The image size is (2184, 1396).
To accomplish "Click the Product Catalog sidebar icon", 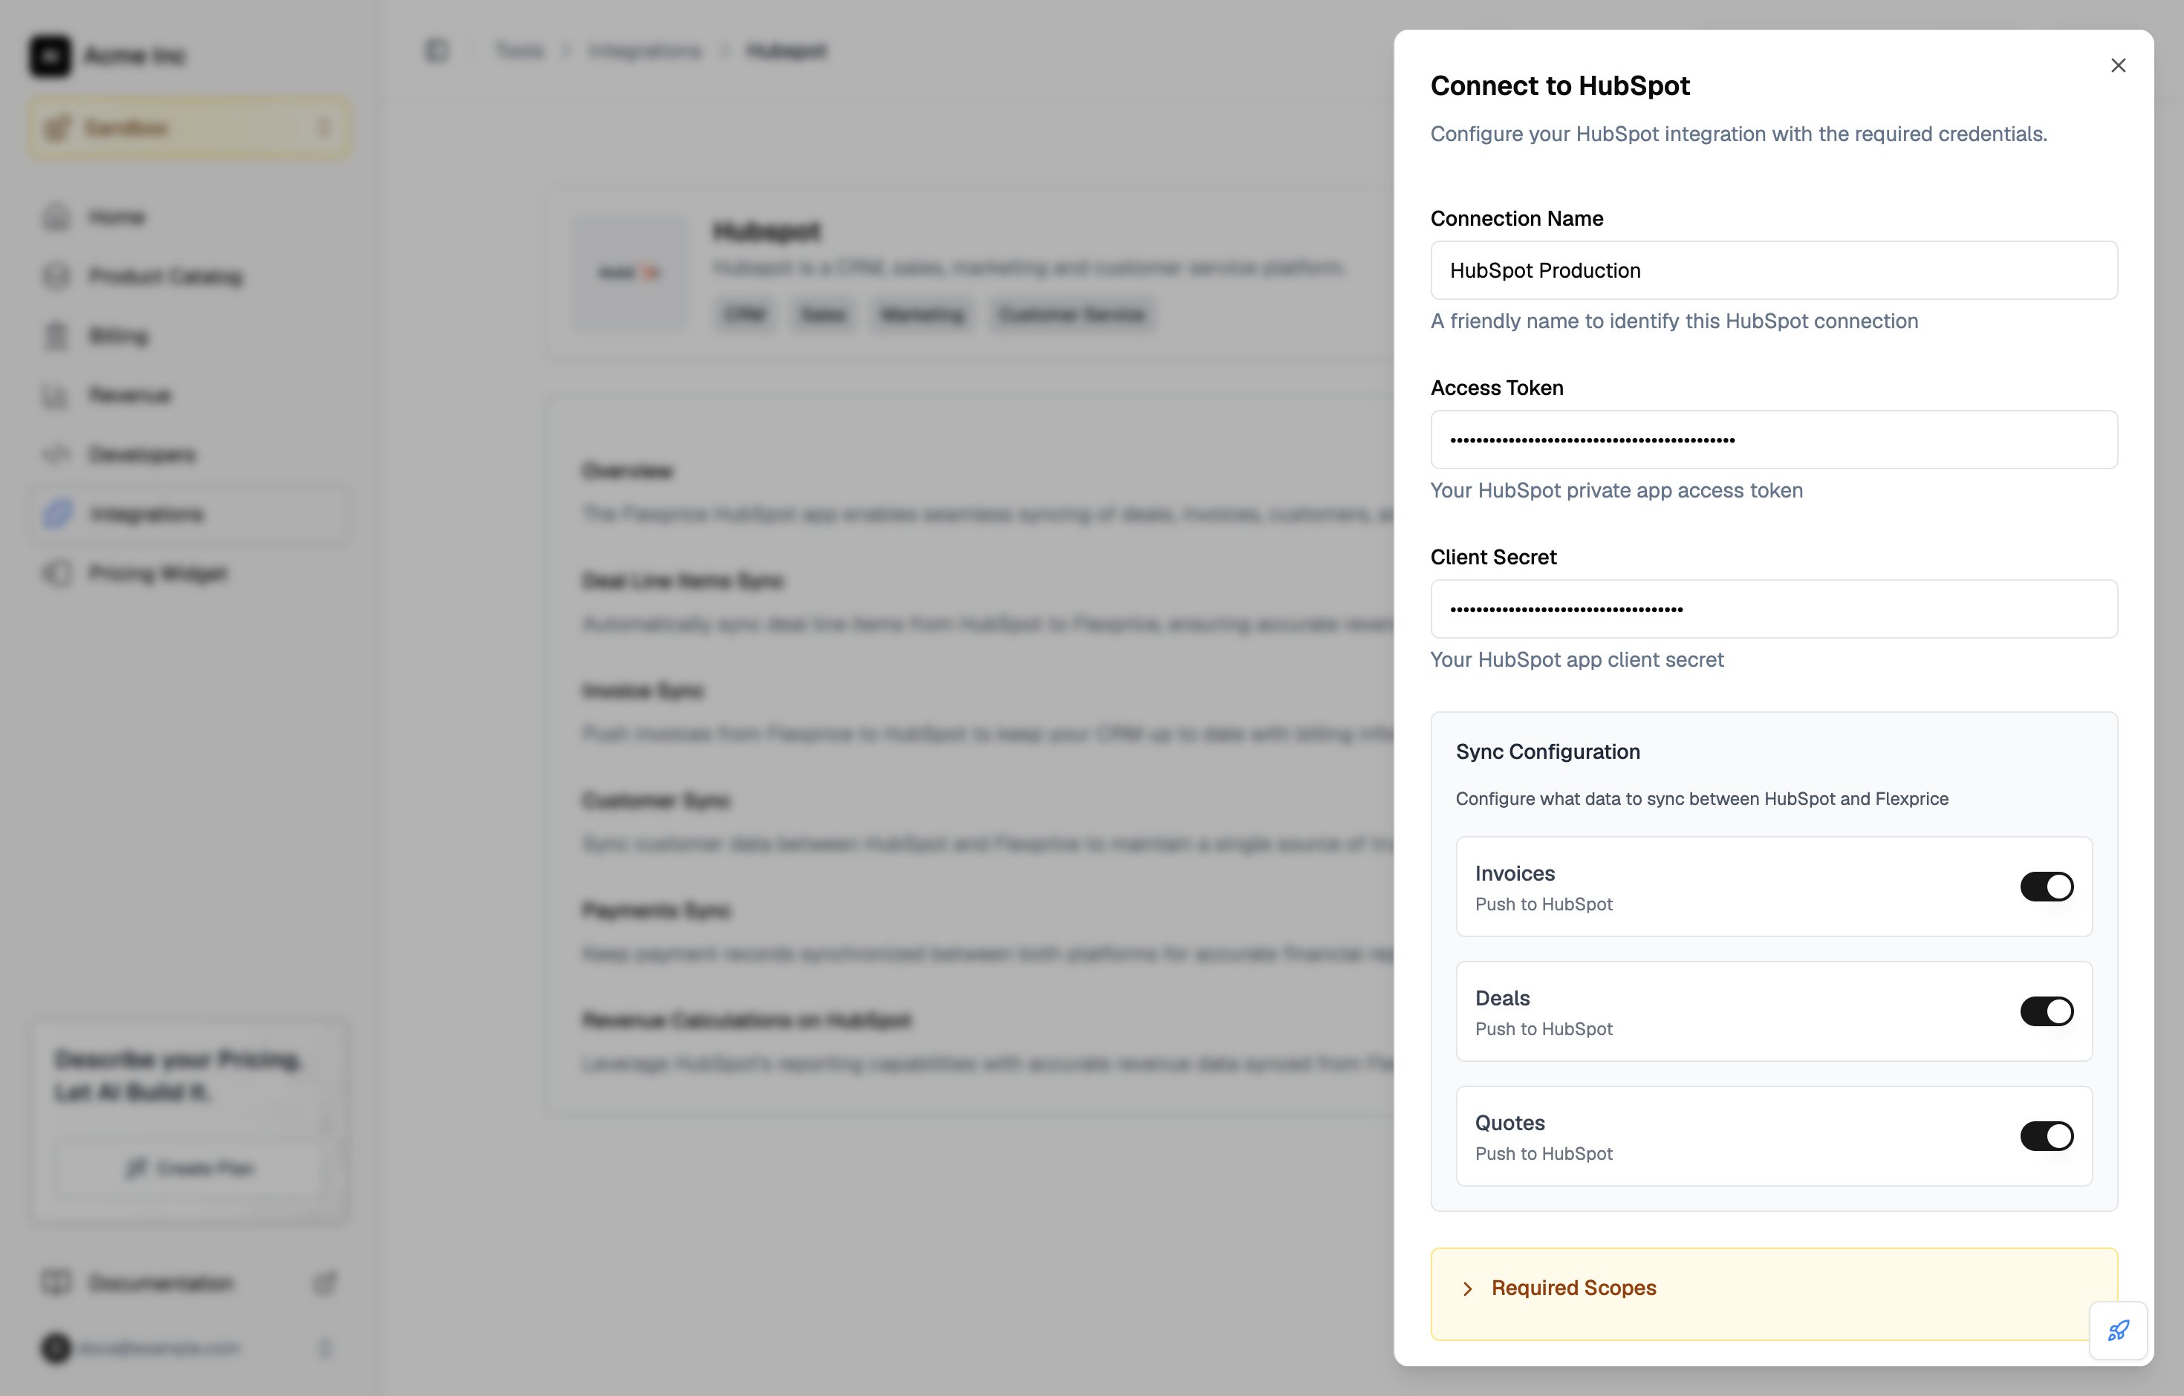I will pyautogui.click(x=56, y=275).
